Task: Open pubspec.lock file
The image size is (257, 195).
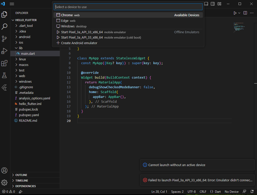Action: click(x=35, y=109)
